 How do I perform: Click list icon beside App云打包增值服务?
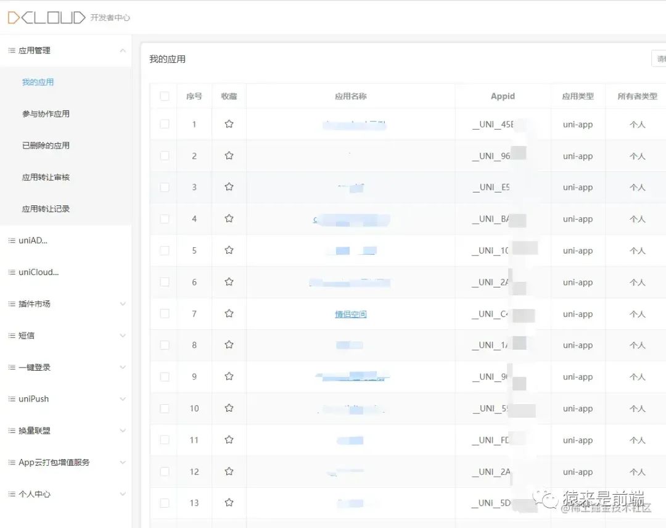12,462
